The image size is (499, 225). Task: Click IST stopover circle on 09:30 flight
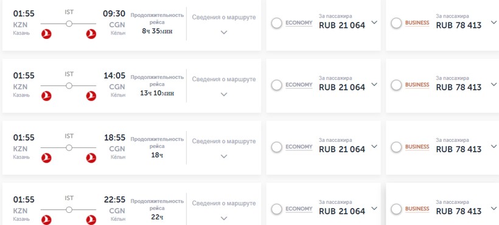click(69, 24)
